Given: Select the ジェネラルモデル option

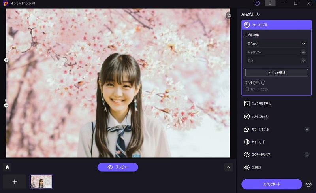Looking at the screenshot, I should coord(261,104).
